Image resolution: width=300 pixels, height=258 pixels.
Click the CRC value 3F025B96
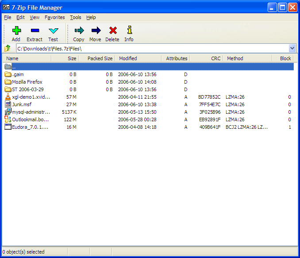pos(210,112)
